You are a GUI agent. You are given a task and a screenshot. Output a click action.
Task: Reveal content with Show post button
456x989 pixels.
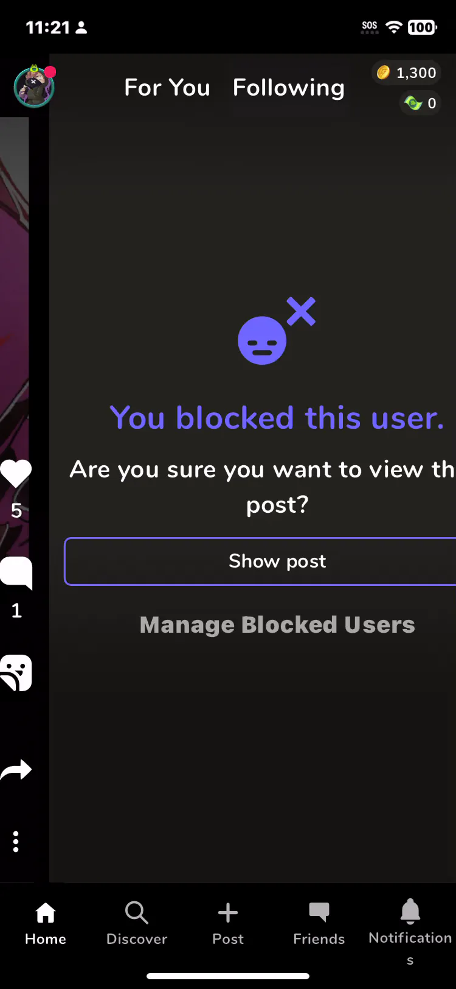[x=260, y=561]
